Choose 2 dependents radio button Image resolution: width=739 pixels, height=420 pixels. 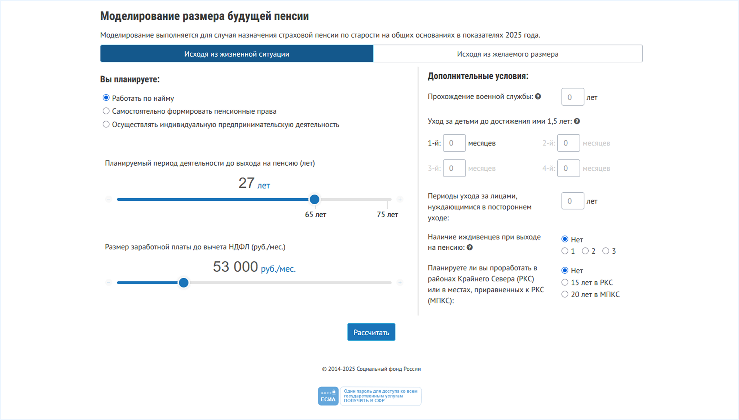coord(585,251)
